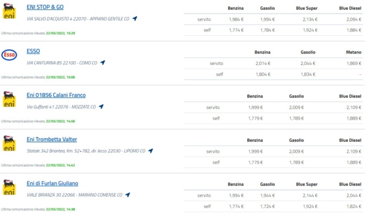Open Eni di Furlan Giuliano link
The width and height of the screenshot is (369, 215).
tap(52, 183)
